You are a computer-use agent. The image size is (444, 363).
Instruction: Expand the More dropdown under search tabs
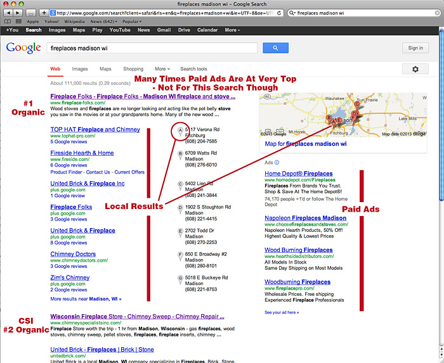point(162,69)
